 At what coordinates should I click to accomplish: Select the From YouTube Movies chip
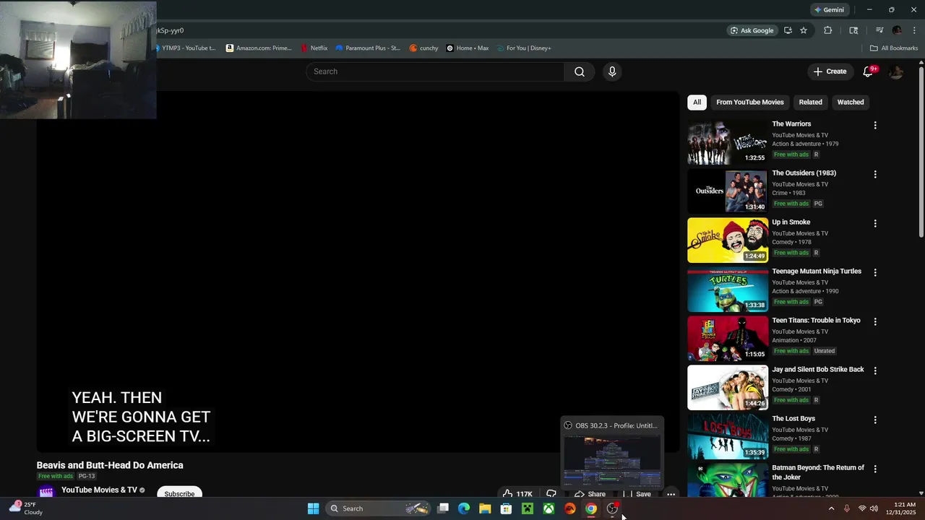tap(750, 103)
